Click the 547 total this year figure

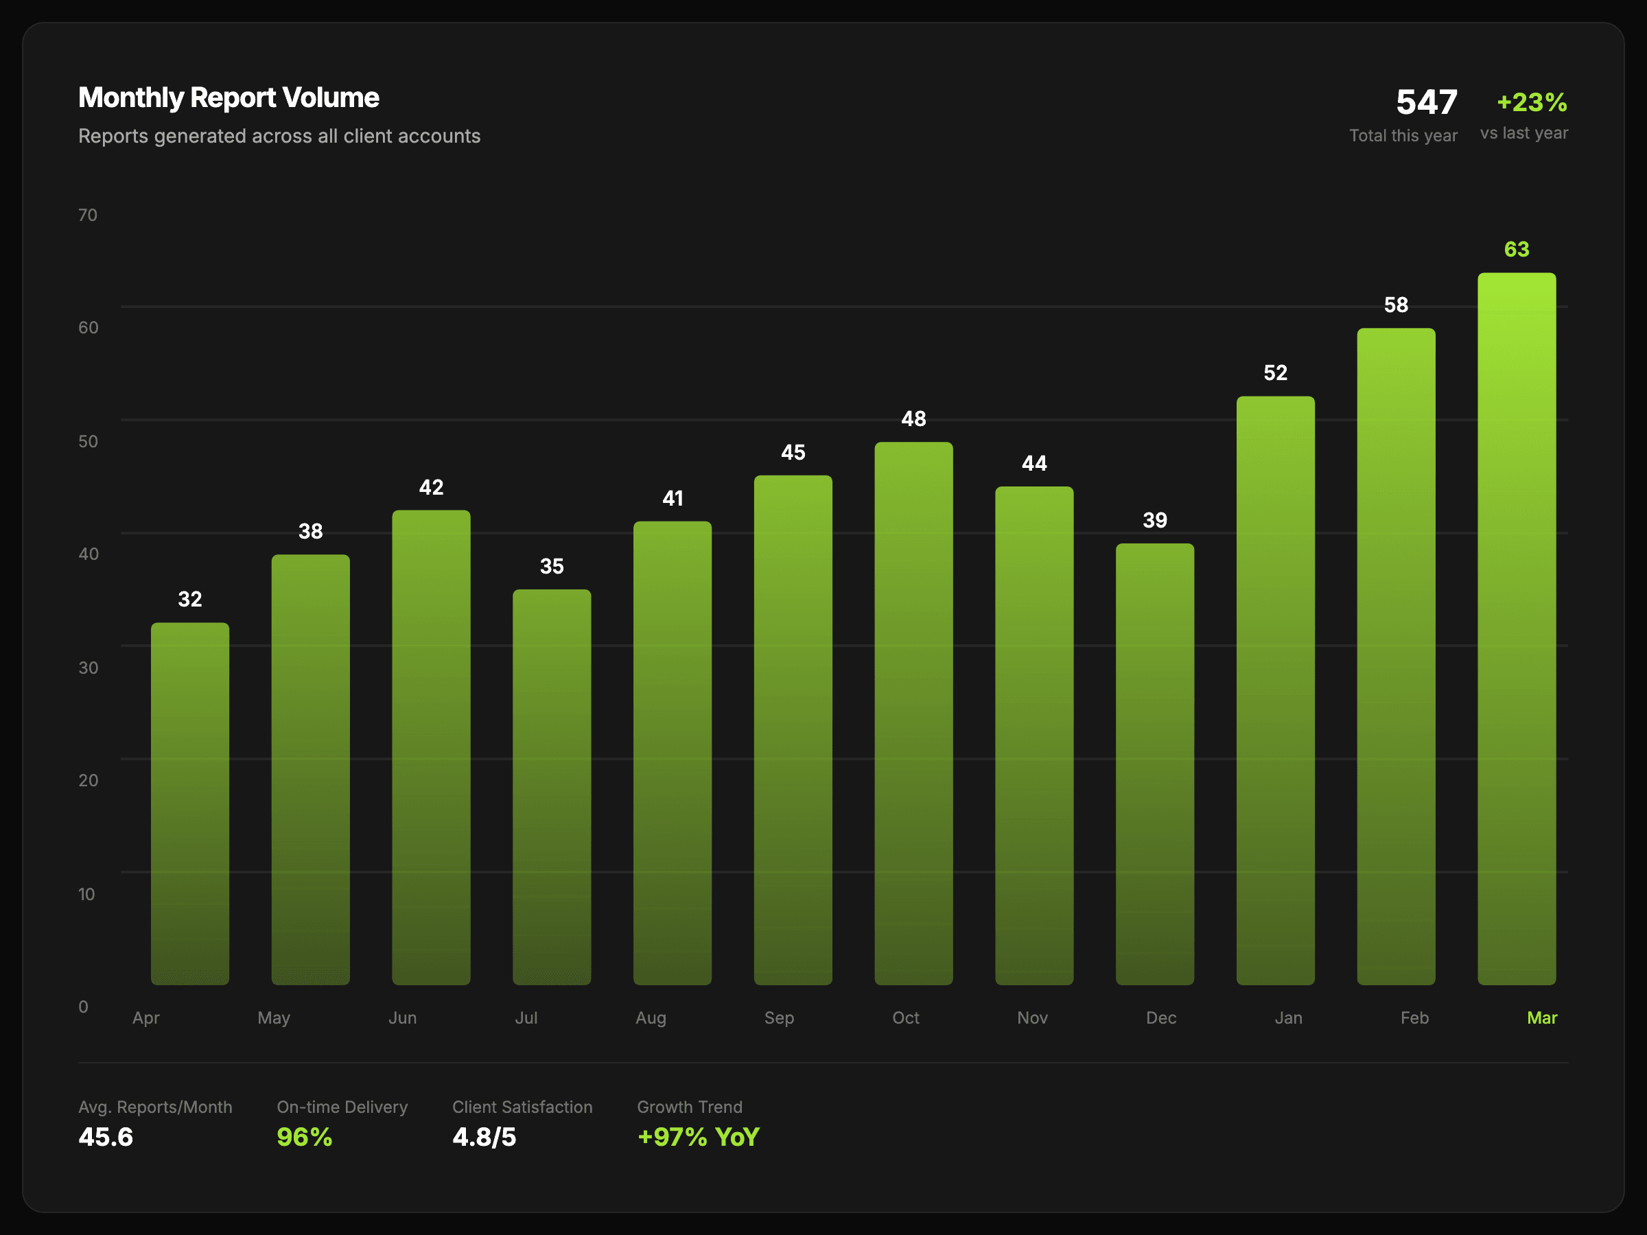pos(1426,102)
